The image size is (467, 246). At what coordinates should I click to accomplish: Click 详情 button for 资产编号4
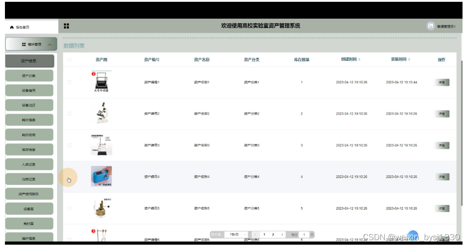point(442,177)
